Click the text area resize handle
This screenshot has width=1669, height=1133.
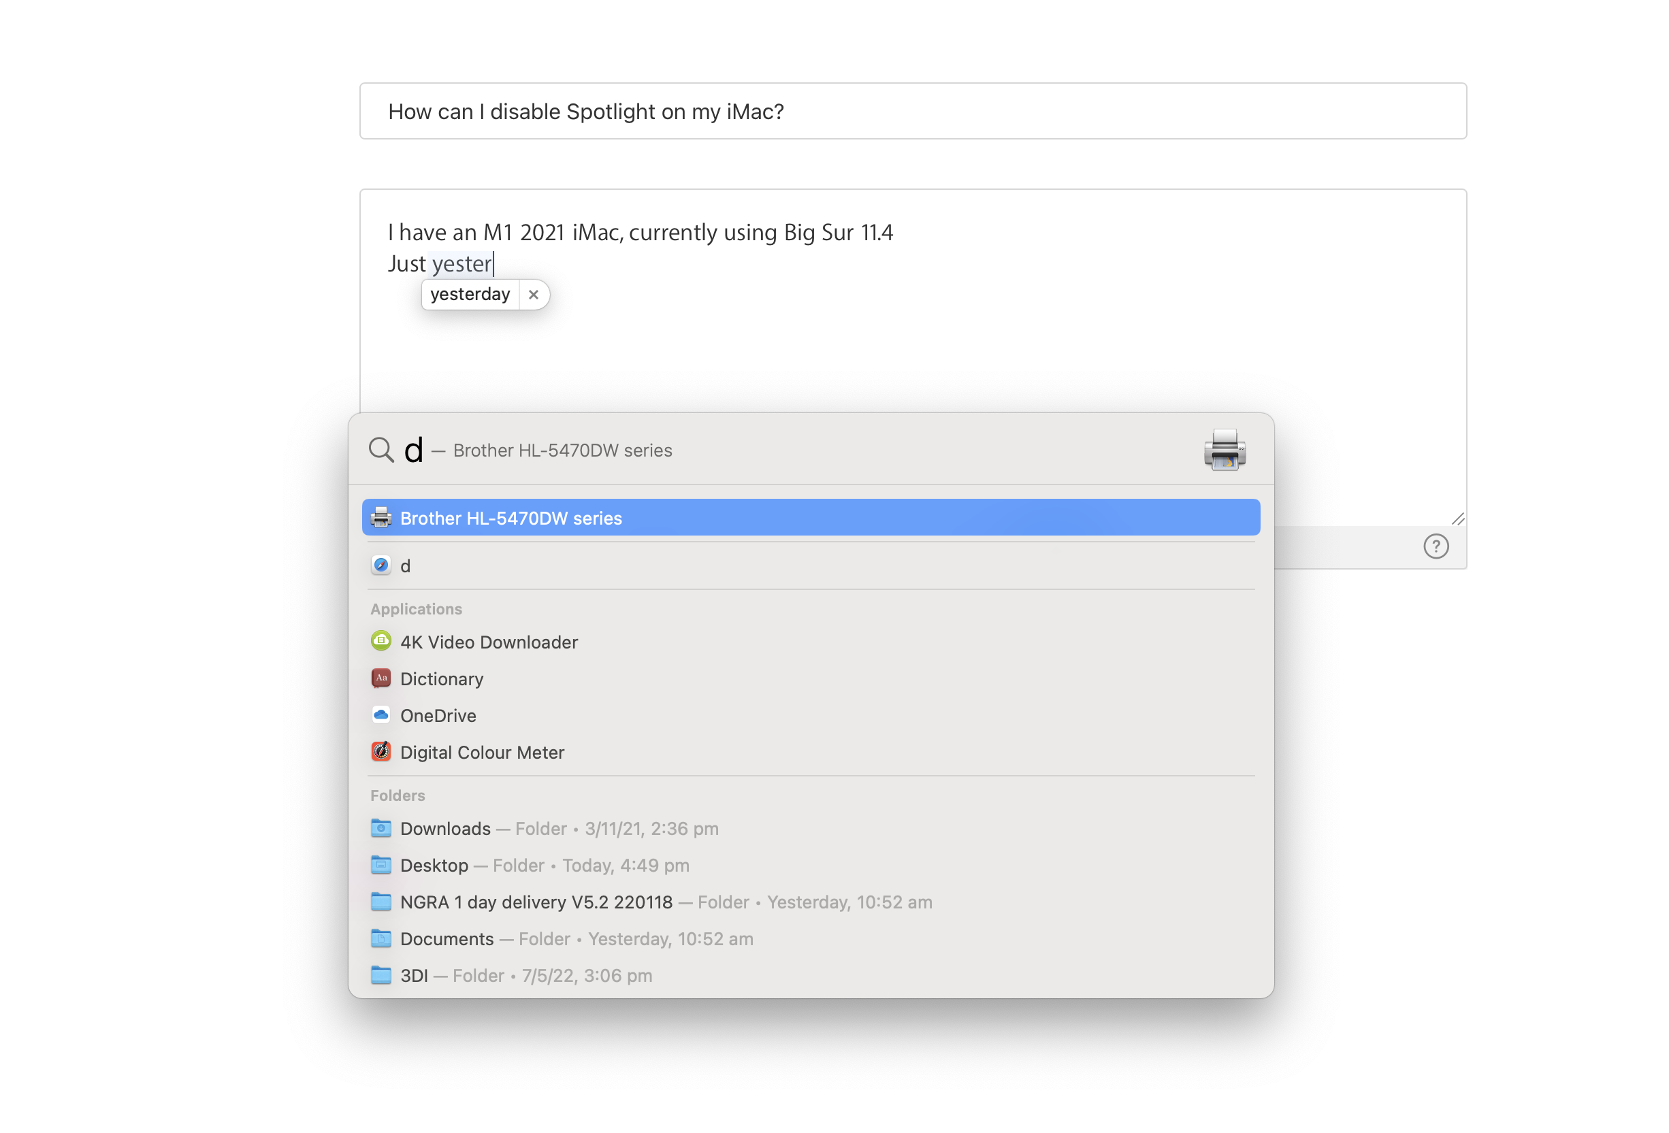pyautogui.click(x=1457, y=519)
